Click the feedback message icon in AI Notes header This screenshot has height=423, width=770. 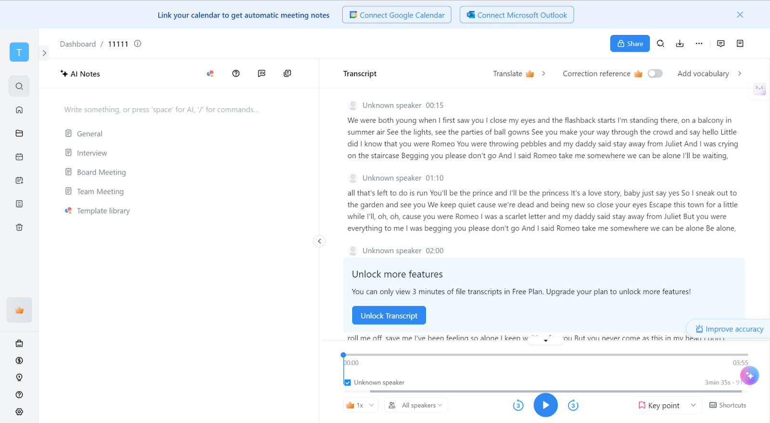point(262,74)
